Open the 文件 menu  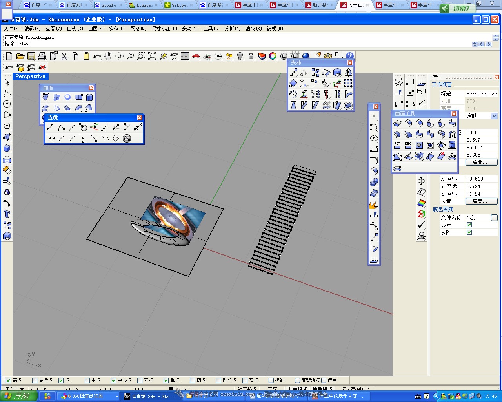[11, 29]
